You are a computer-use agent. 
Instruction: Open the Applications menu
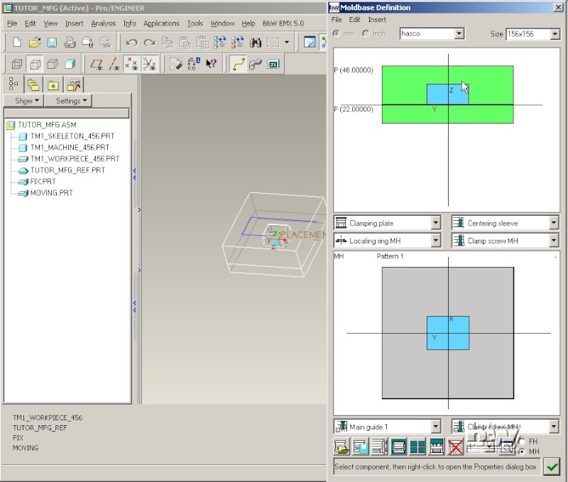(x=161, y=23)
